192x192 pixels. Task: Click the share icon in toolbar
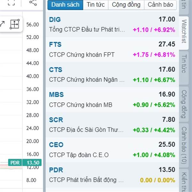point(33,3)
